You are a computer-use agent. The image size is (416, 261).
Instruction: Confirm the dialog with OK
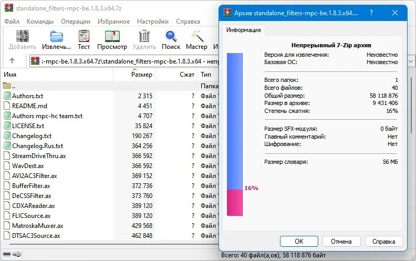coord(299,242)
